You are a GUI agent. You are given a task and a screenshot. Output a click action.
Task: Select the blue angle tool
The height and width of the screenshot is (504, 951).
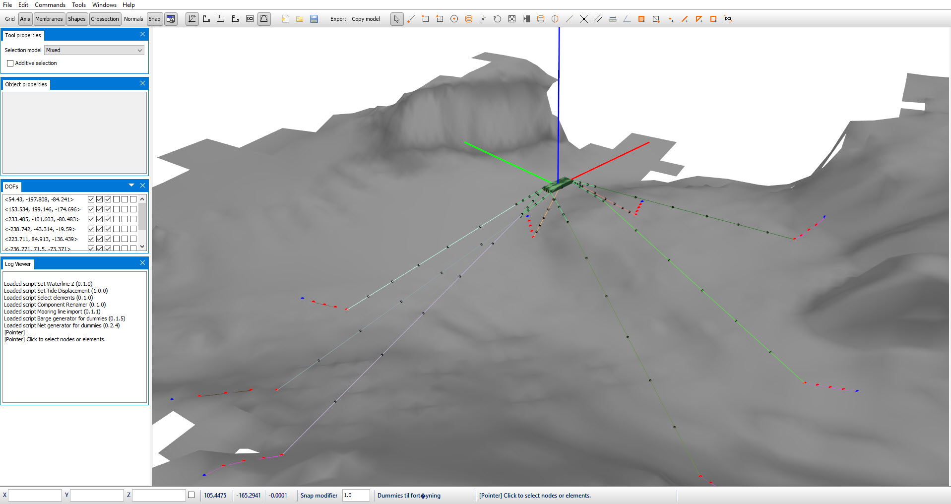coord(627,19)
